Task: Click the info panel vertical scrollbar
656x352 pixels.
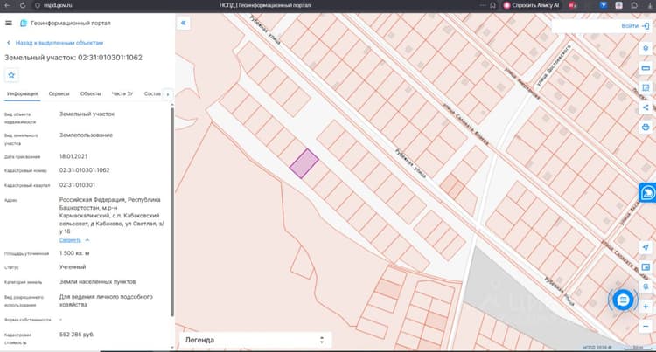Action: 172,212
